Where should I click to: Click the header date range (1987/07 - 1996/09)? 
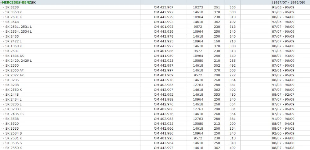pos(288,2)
